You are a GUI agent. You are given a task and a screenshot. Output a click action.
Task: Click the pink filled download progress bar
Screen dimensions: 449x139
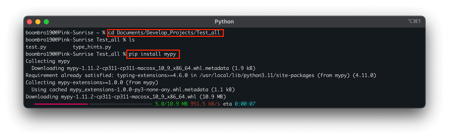pos(61,104)
